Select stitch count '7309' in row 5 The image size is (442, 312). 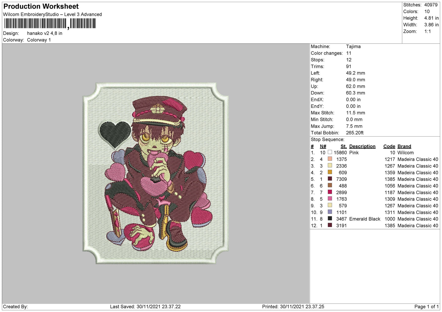tap(341, 179)
